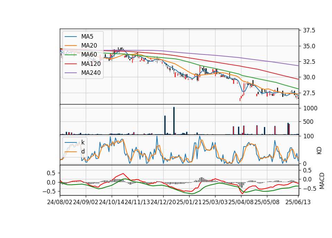
Task: Click the d legend label in KD panel
Action: (x=83, y=151)
